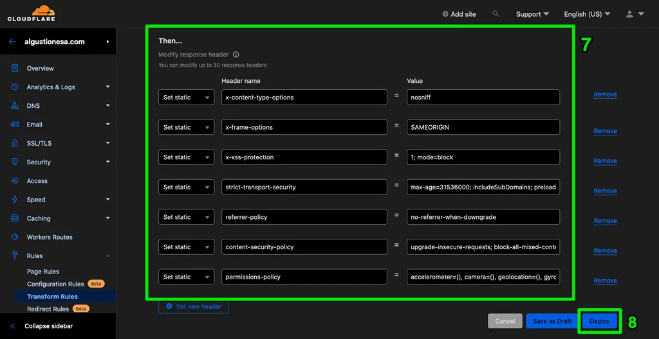659x339 pixels.
Task: Click the Cloudflare logo
Action: click(x=31, y=13)
